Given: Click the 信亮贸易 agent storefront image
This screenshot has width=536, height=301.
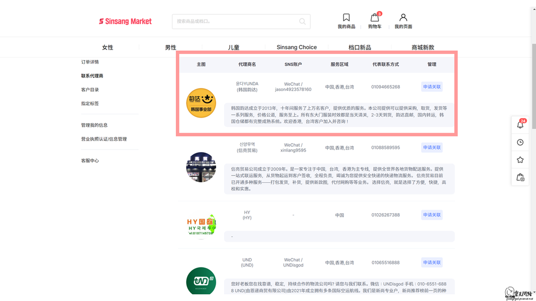Looking at the screenshot, I should (201, 167).
